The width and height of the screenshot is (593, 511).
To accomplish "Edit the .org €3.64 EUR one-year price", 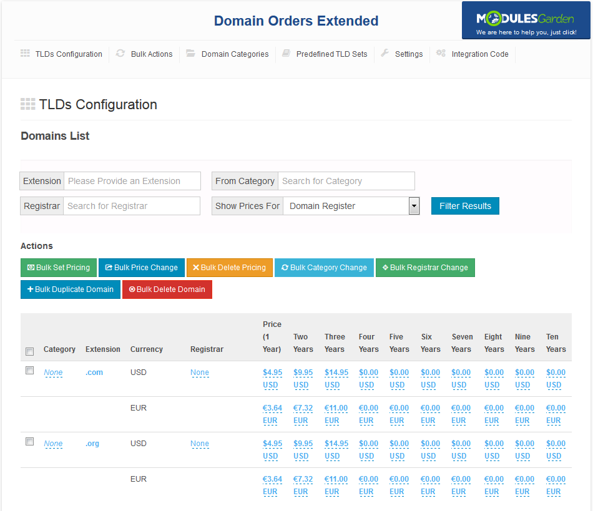I will pyautogui.click(x=272, y=485).
